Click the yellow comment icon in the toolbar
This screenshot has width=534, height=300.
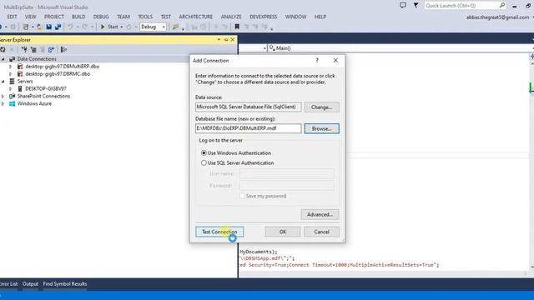175,27
